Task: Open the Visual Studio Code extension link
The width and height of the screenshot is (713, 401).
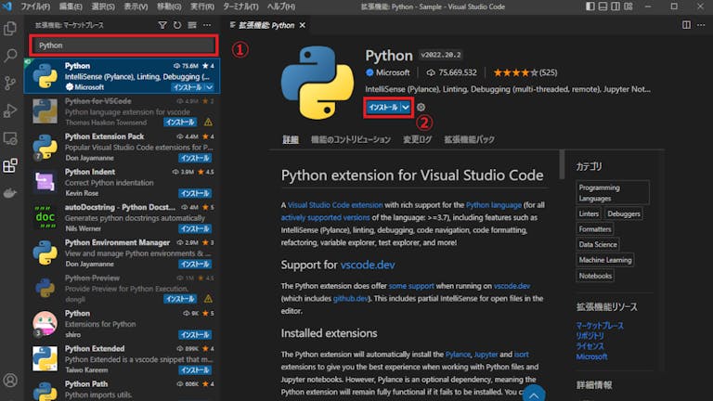Action: [x=335, y=205]
